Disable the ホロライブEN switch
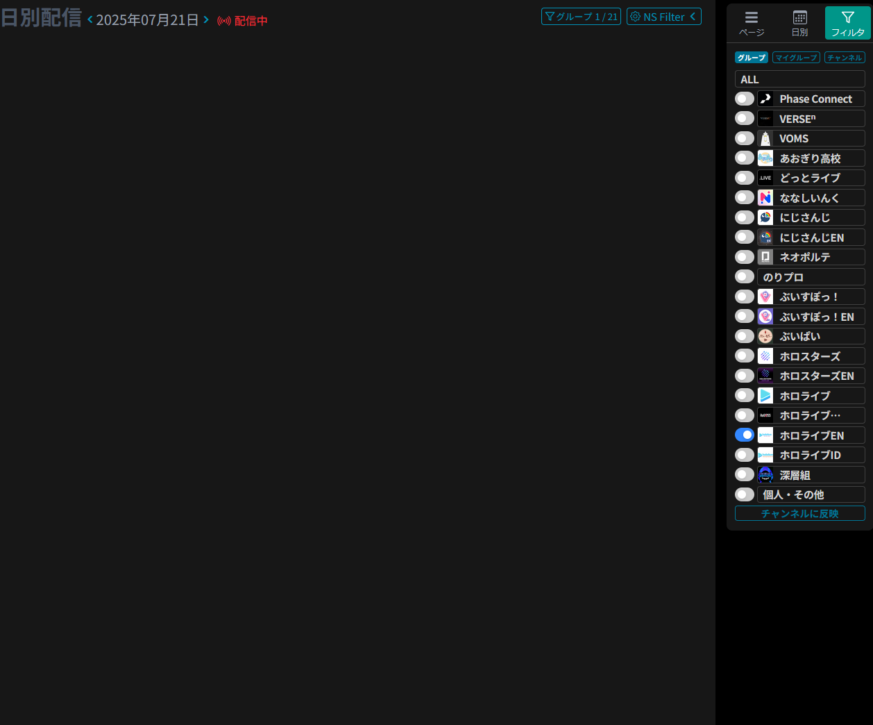The image size is (873, 725). pyautogui.click(x=745, y=435)
